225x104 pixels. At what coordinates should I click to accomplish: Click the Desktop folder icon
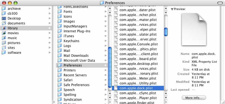click(x=4, y=18)
